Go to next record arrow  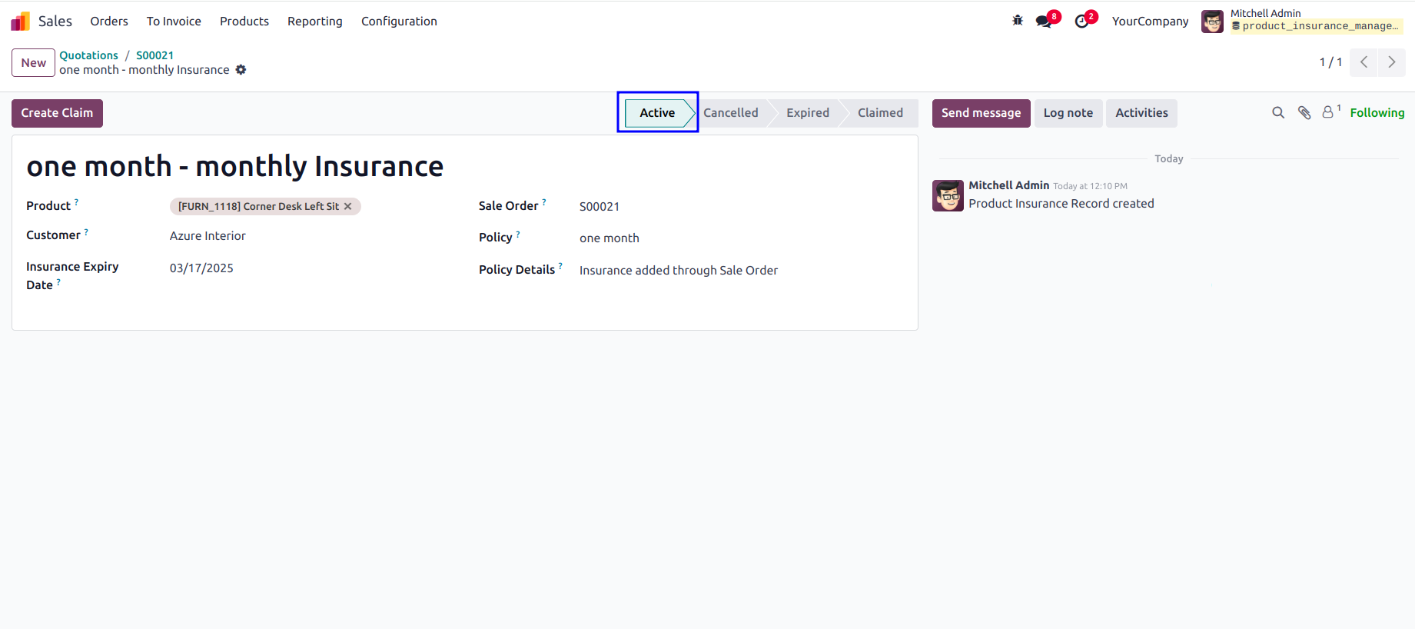(1392, 62)
